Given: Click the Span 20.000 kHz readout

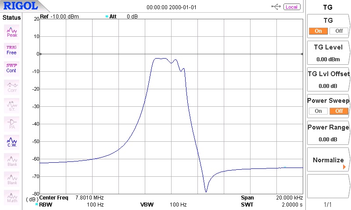Looking at the screenshot, I should click(x=271, y=198).
